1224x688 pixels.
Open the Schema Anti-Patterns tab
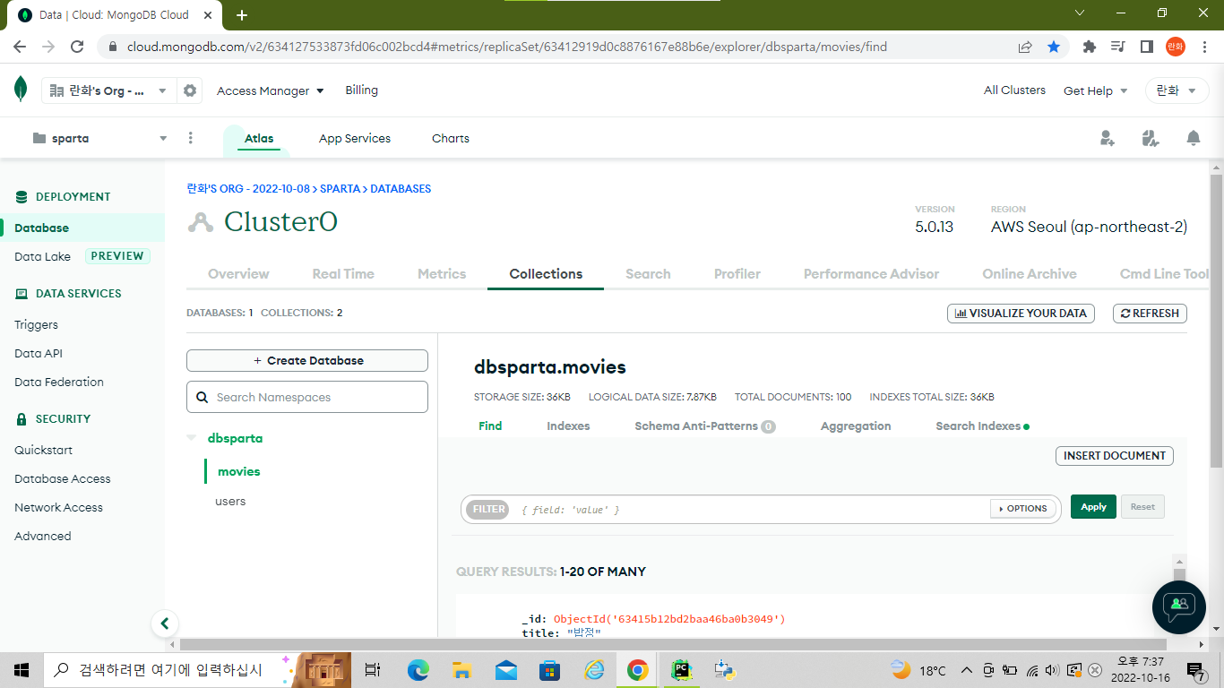705,426
